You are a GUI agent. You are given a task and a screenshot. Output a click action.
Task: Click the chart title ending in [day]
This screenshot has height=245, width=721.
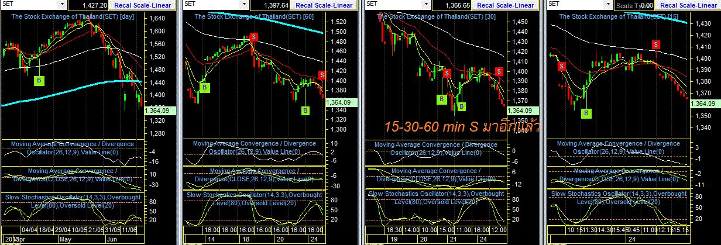pyautogui.click(x=73, y=16)
